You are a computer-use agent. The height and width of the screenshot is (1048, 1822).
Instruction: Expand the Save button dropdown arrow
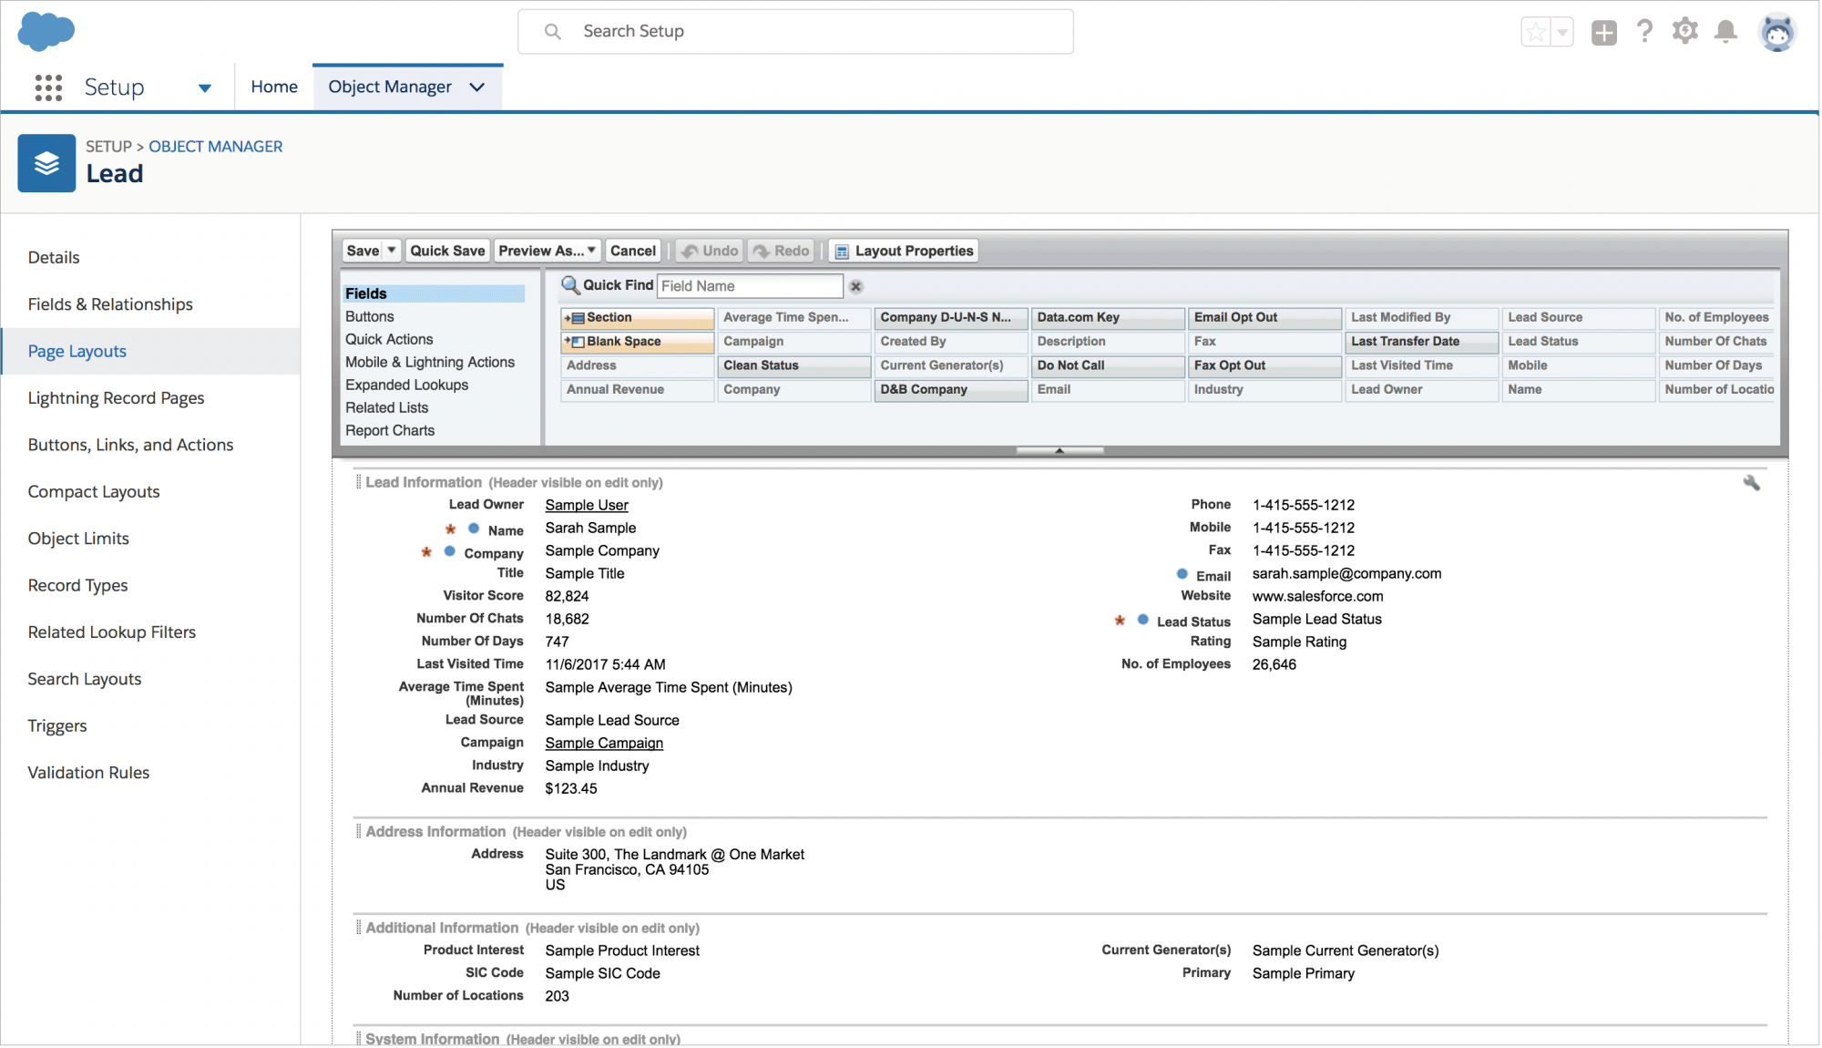(x=392, y=251)
